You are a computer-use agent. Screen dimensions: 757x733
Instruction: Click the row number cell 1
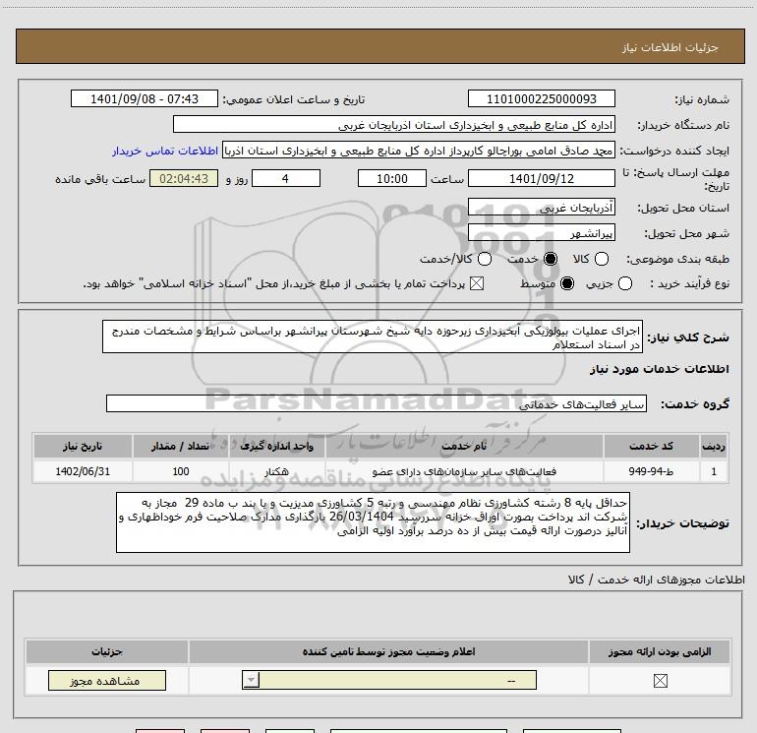[714, 471]
